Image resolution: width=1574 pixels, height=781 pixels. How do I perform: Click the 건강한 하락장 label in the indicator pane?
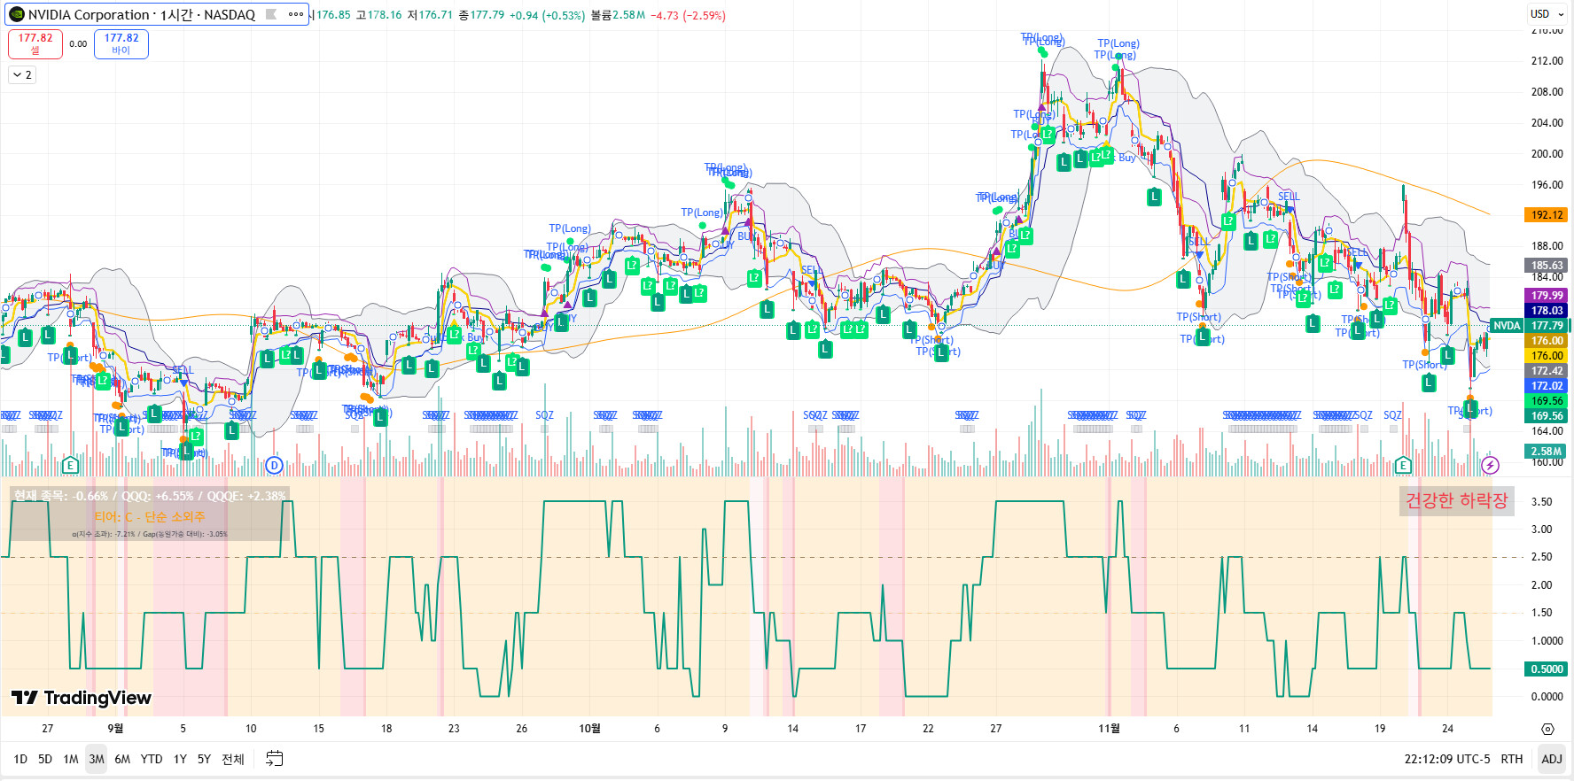[1456, 500]
